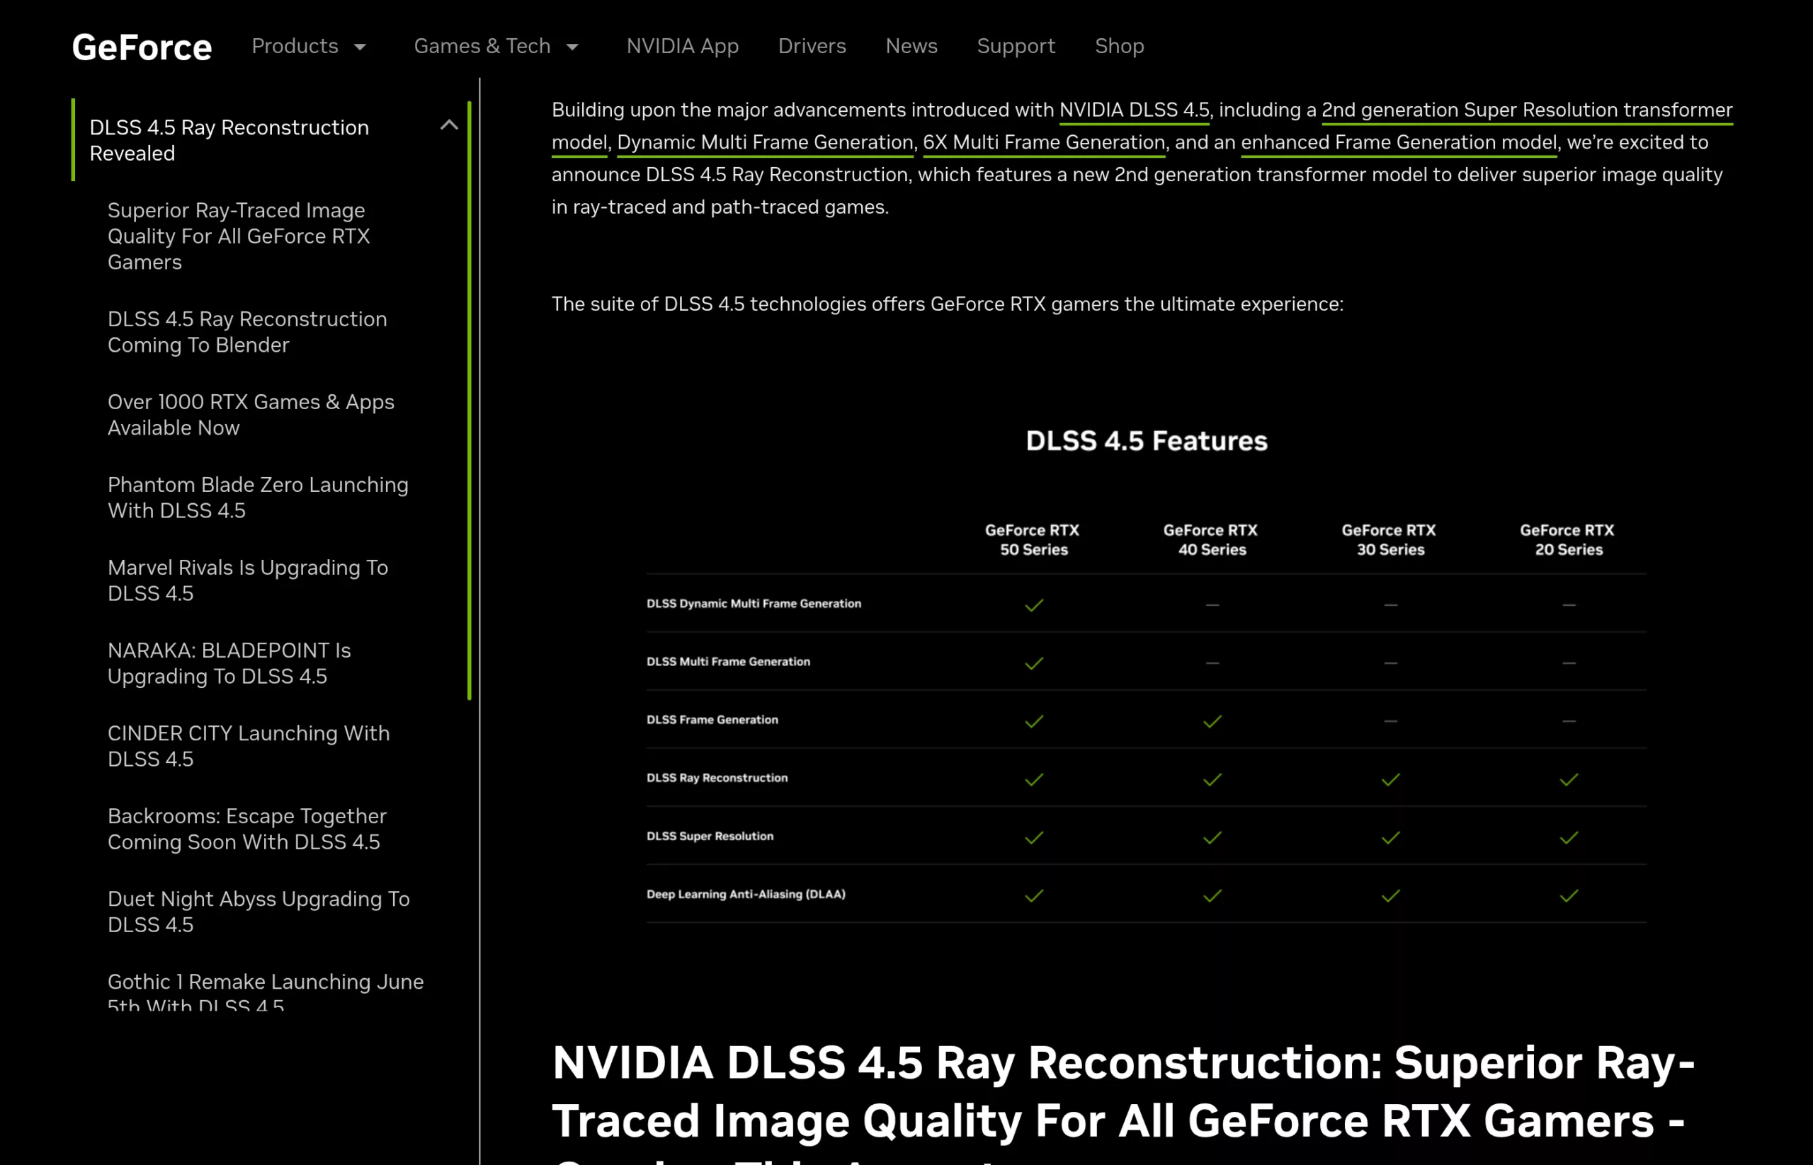Image resolution: width=1813 pixels, height=1165 pixels.
Task: Jump to Gothic 1 Remake section
Action: tap(265, 992)
